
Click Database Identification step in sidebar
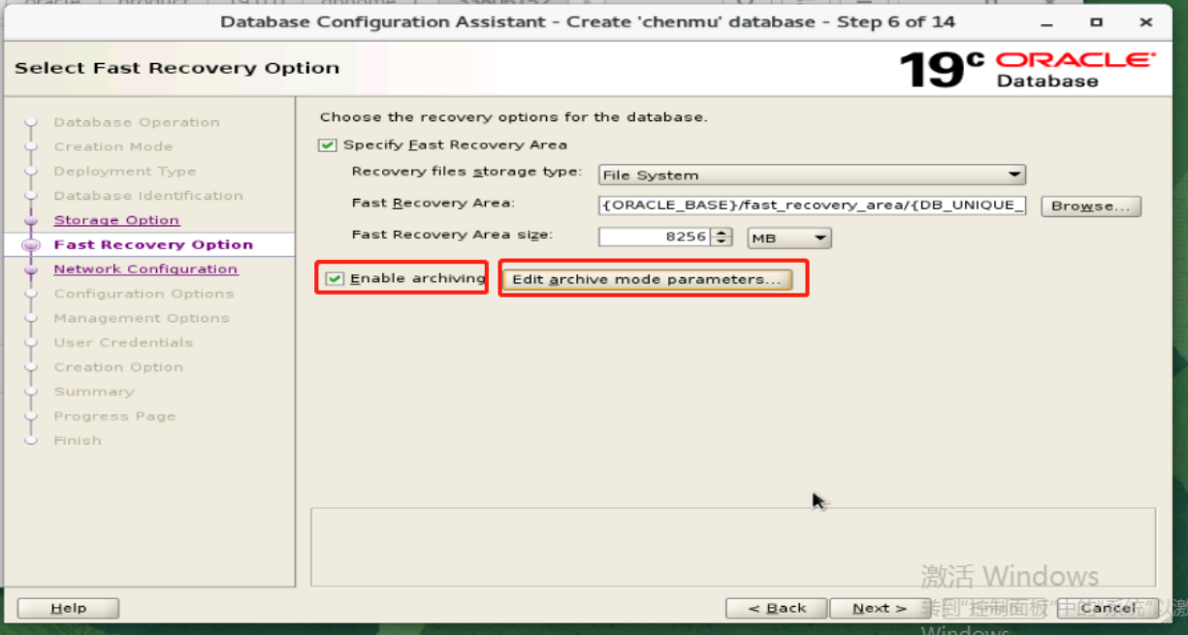click(148, 195)
